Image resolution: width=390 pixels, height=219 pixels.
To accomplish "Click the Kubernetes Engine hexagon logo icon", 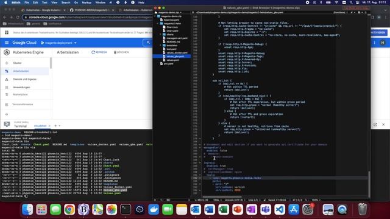I will 7,52.
